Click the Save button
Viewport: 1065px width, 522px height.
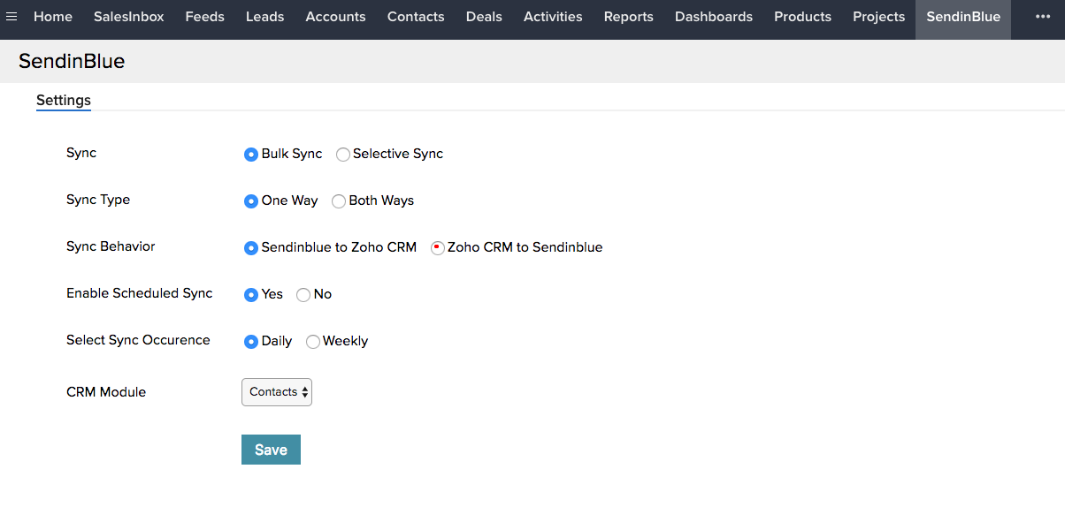(x=271, y=450)
